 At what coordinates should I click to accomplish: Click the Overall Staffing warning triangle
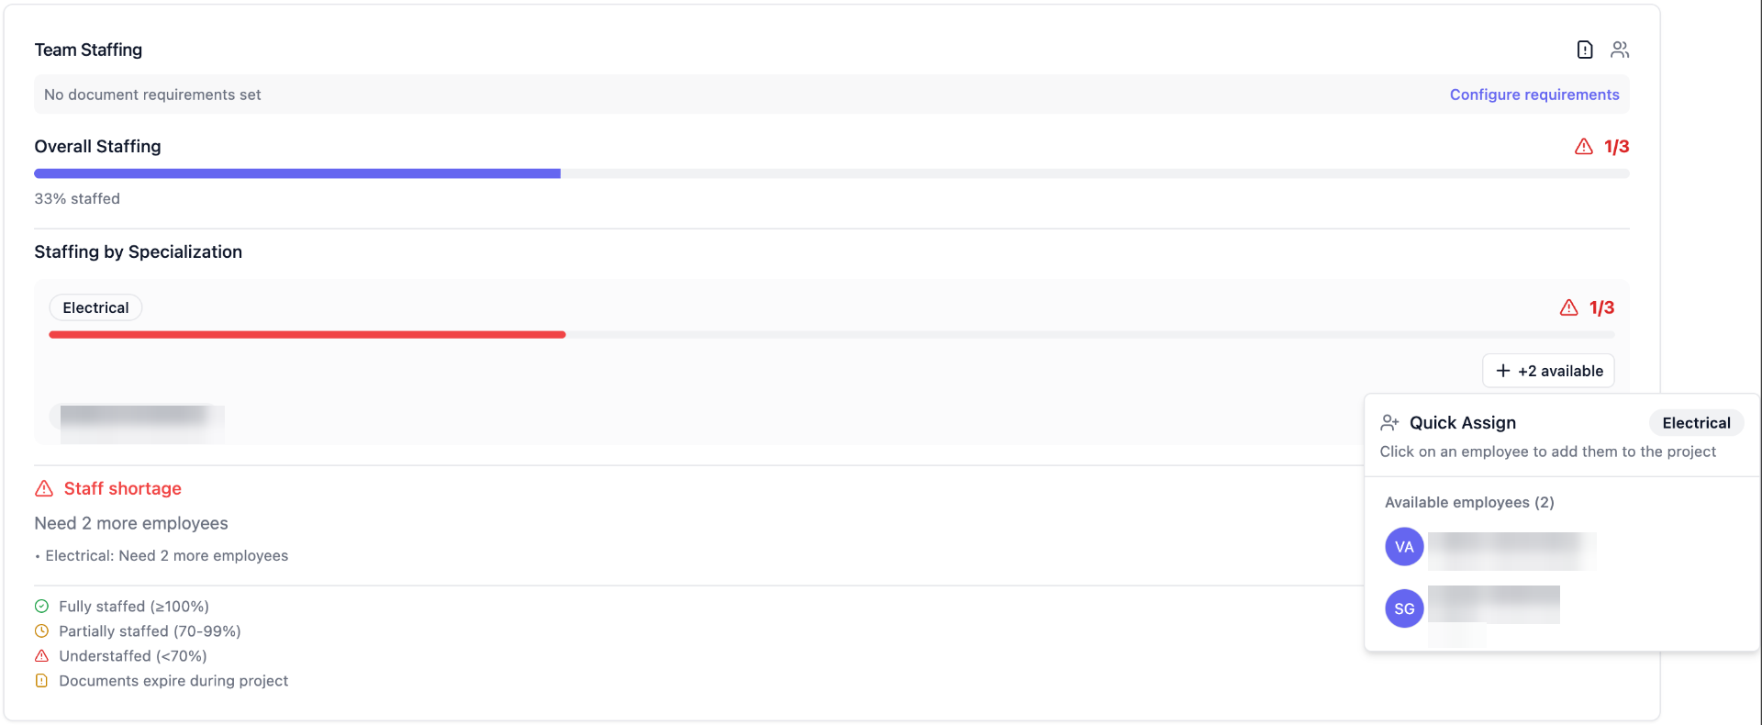click(x=1584, y=147)
